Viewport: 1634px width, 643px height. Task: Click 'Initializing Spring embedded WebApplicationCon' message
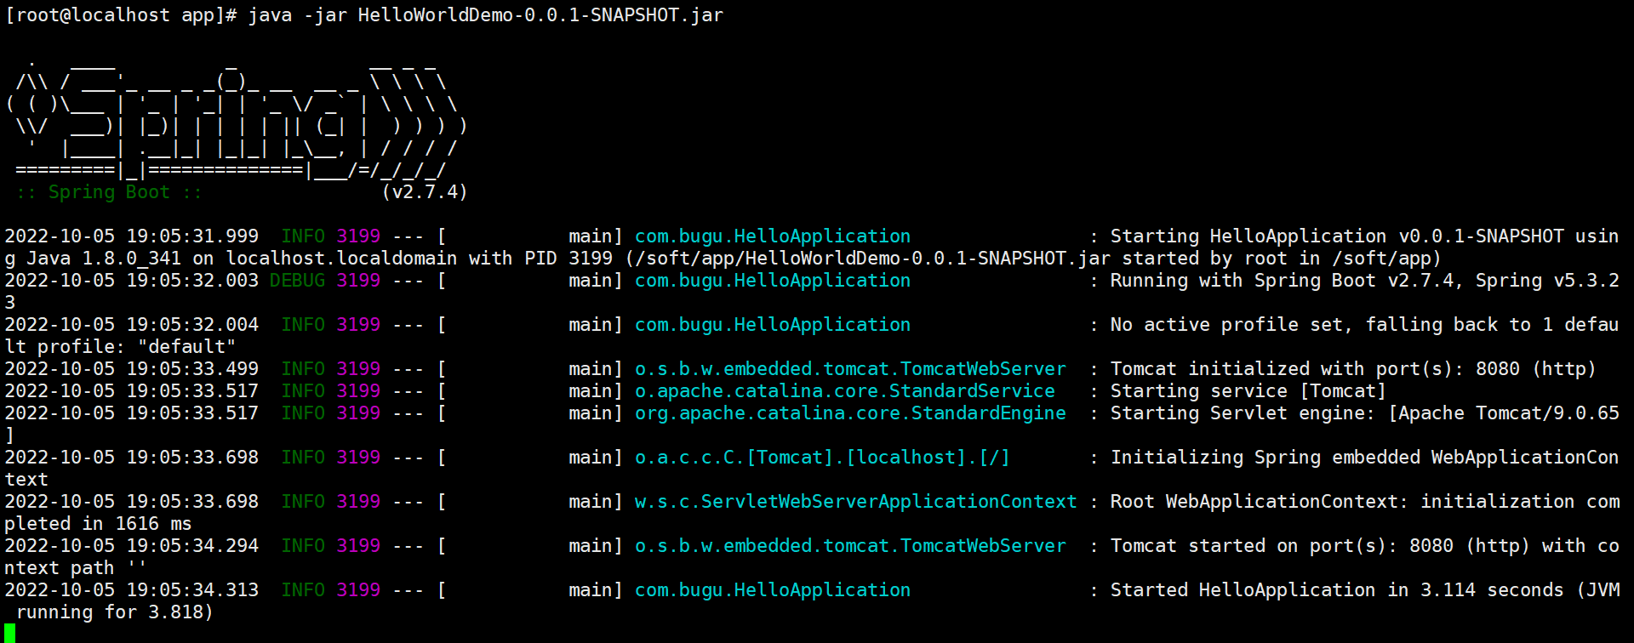tap(1364, 458)
